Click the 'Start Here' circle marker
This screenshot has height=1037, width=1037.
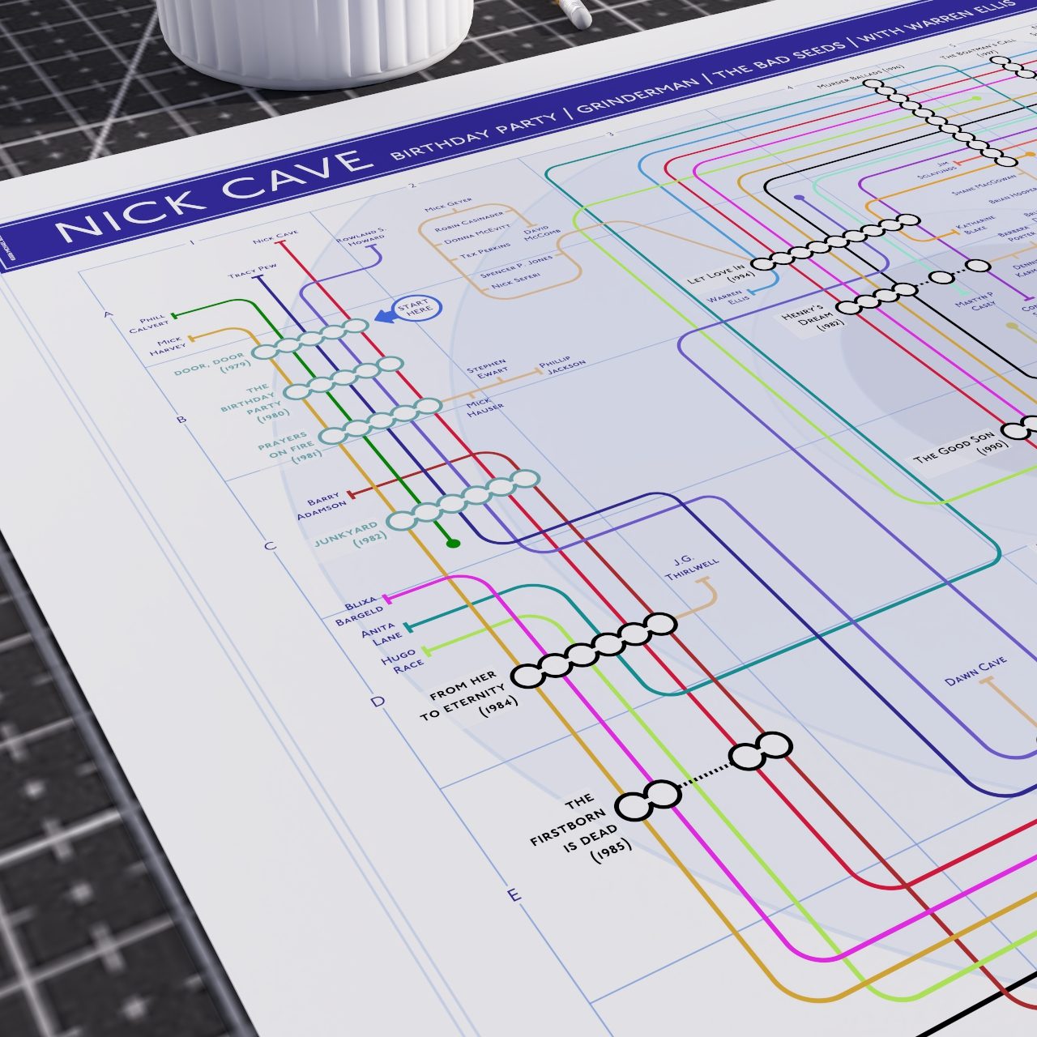pos(418,309)
